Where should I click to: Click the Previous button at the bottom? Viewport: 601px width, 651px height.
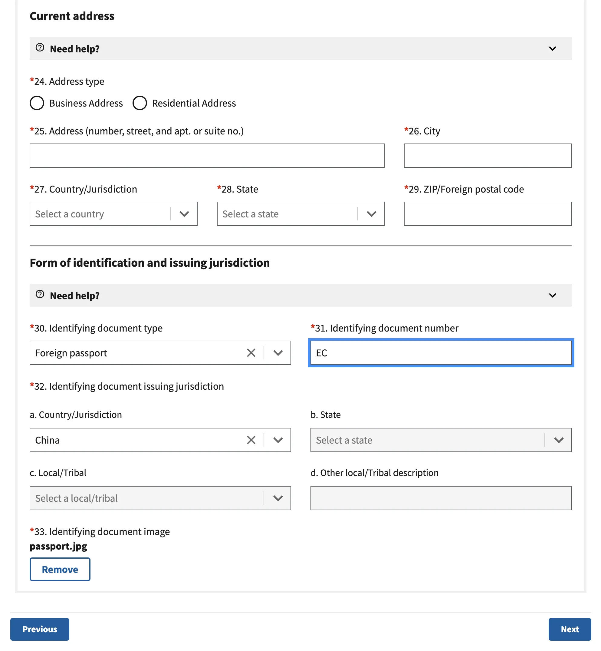tap(39, 629)
